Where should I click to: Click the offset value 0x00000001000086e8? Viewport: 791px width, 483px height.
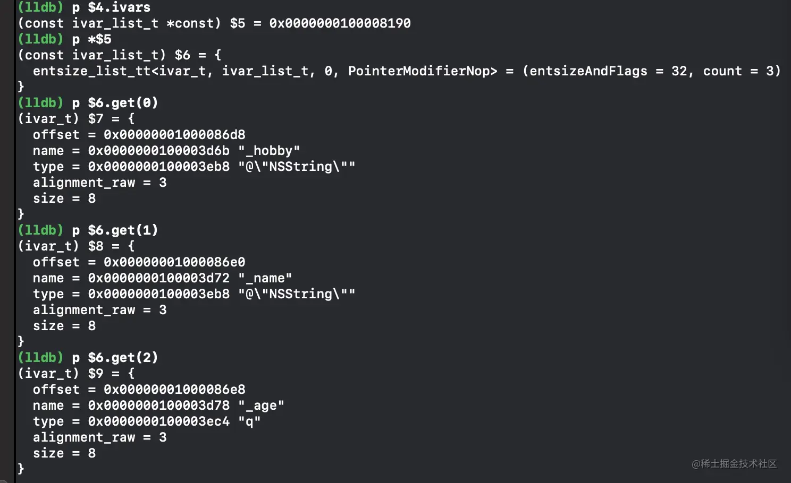point(174,390)
